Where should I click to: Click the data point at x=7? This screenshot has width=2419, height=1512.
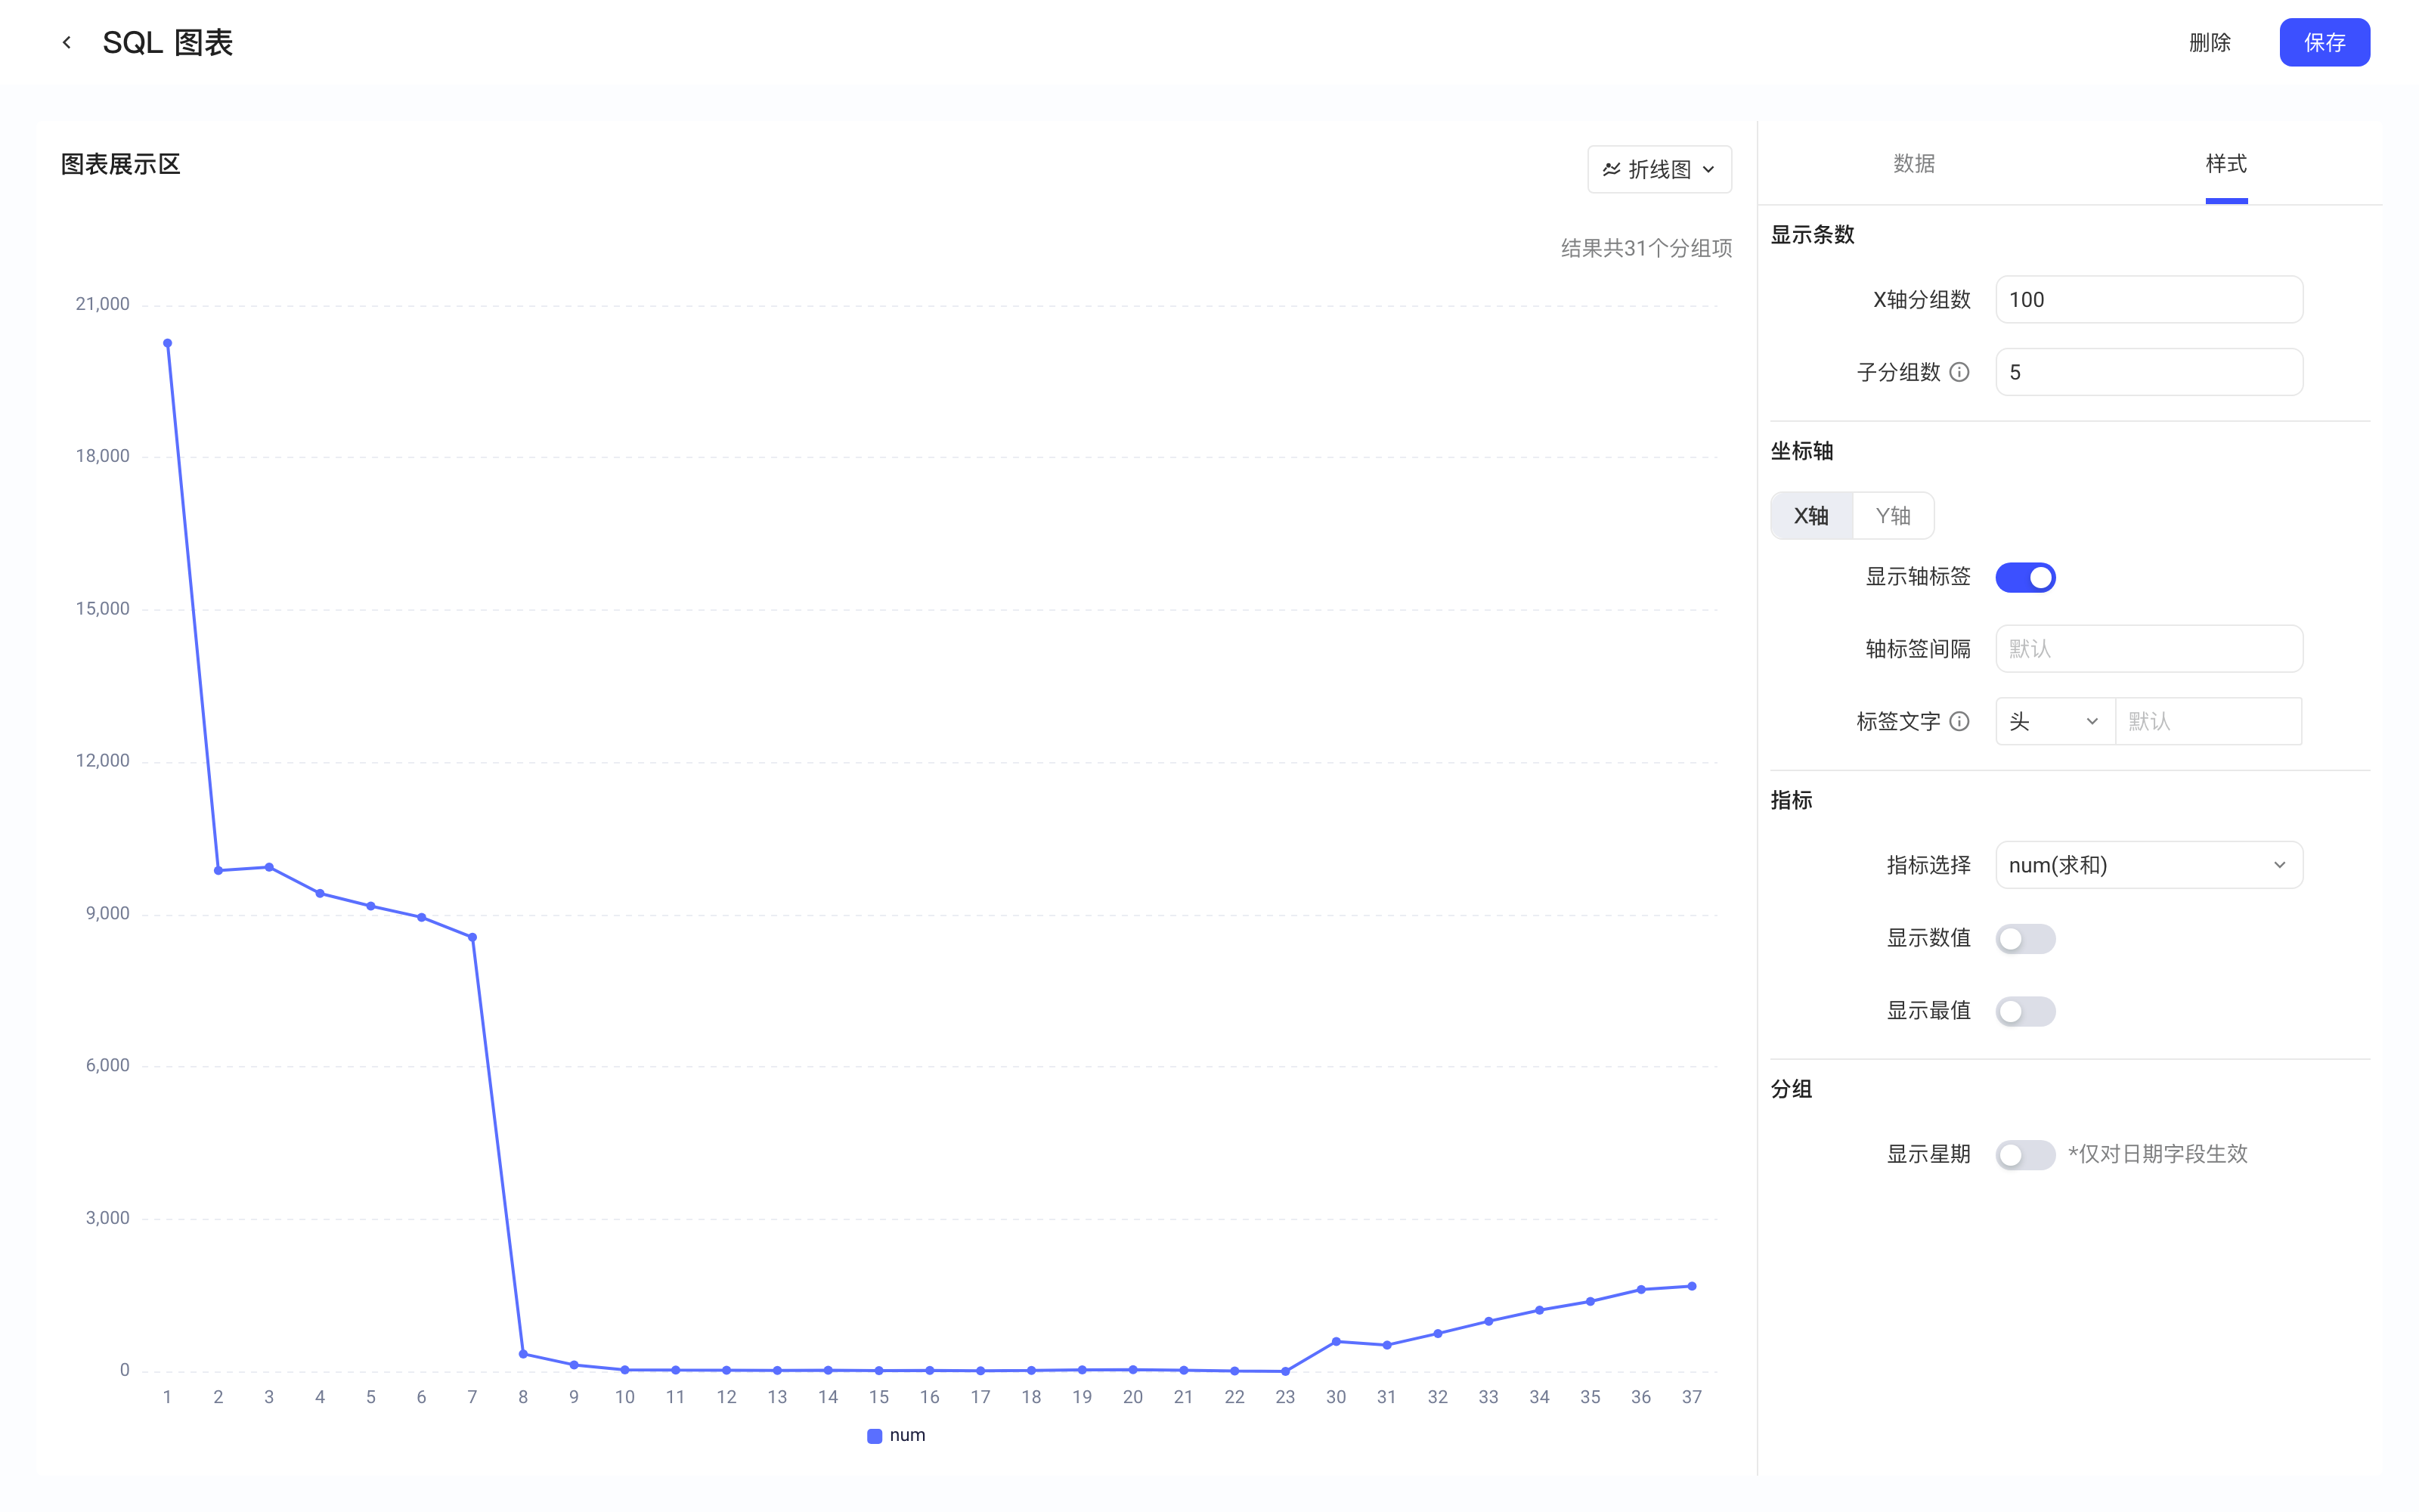coord(472,937)
